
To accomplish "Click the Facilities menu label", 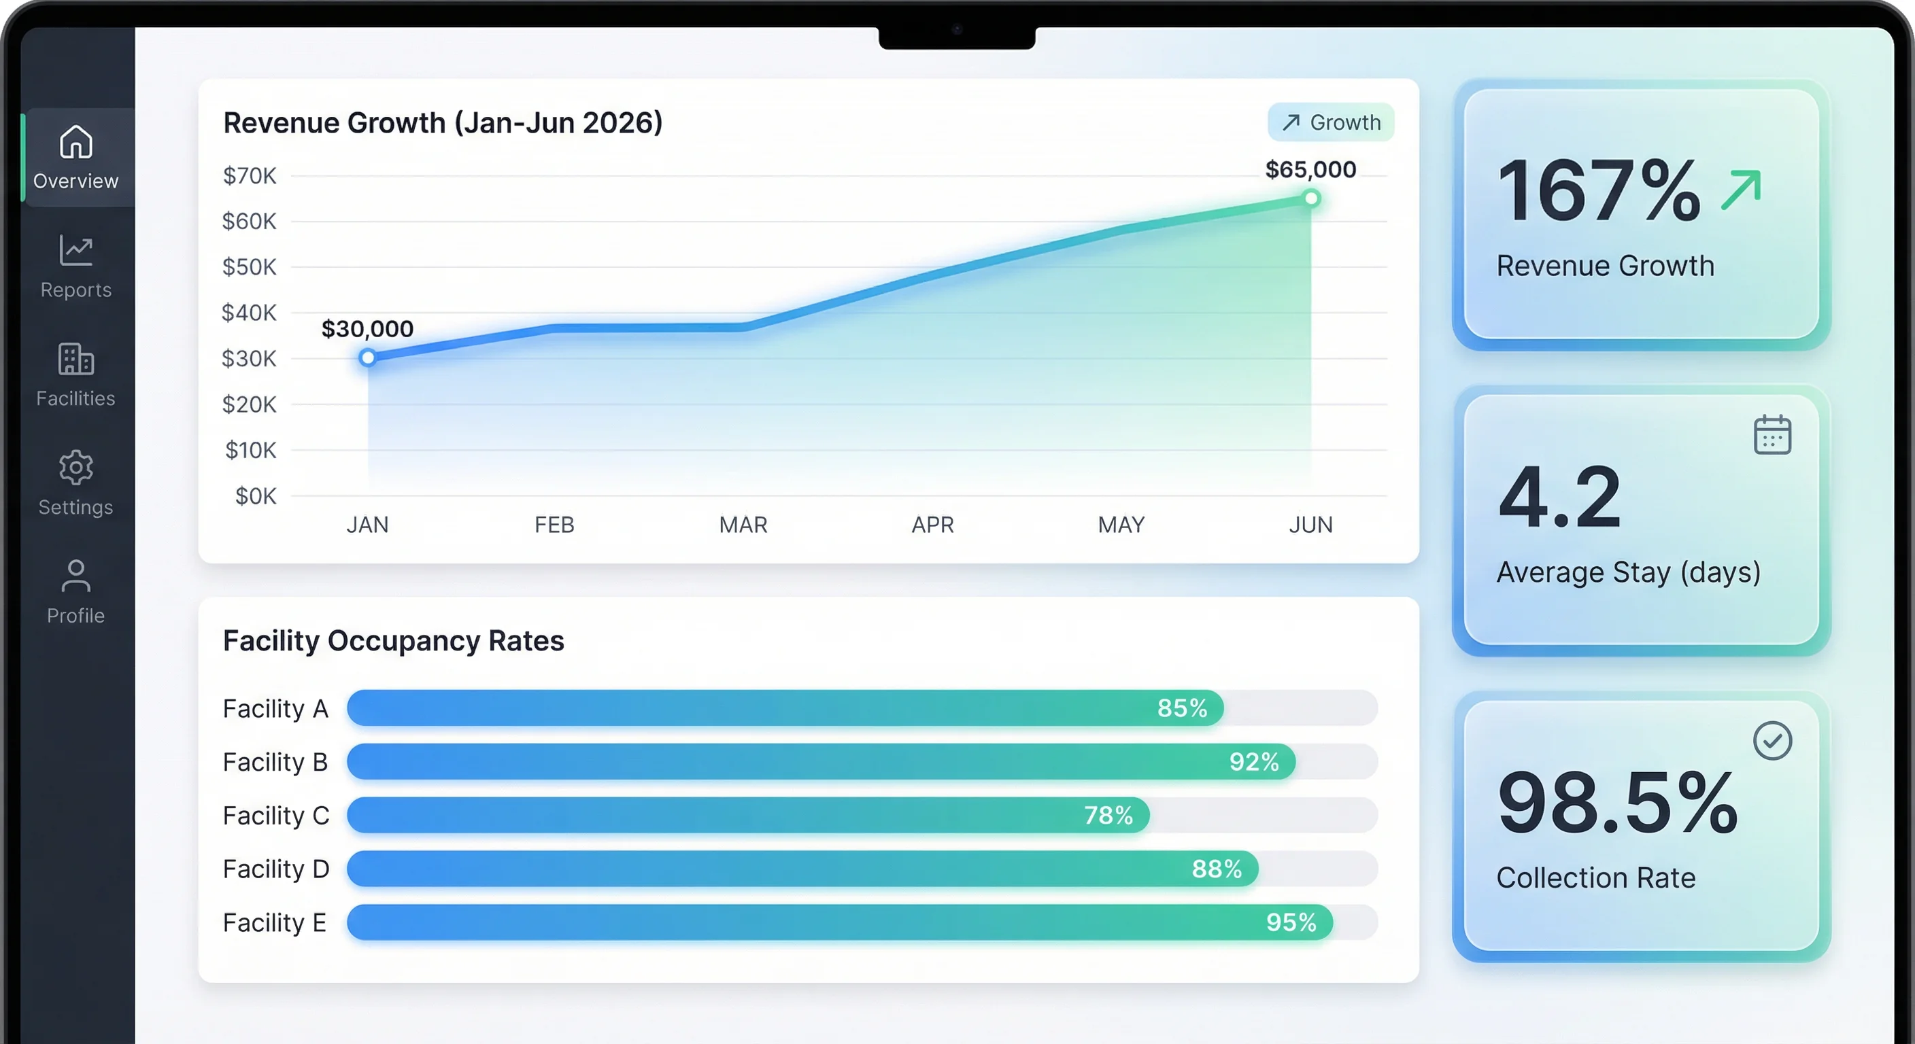I will pos(76,398).
